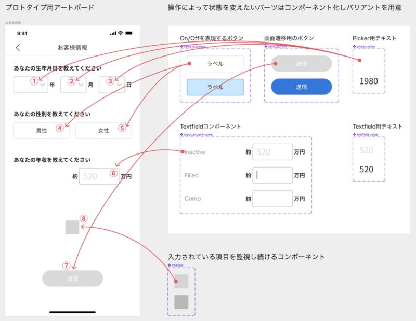
Task: Click the darker gray square in checker component
Action: point(181,302)
